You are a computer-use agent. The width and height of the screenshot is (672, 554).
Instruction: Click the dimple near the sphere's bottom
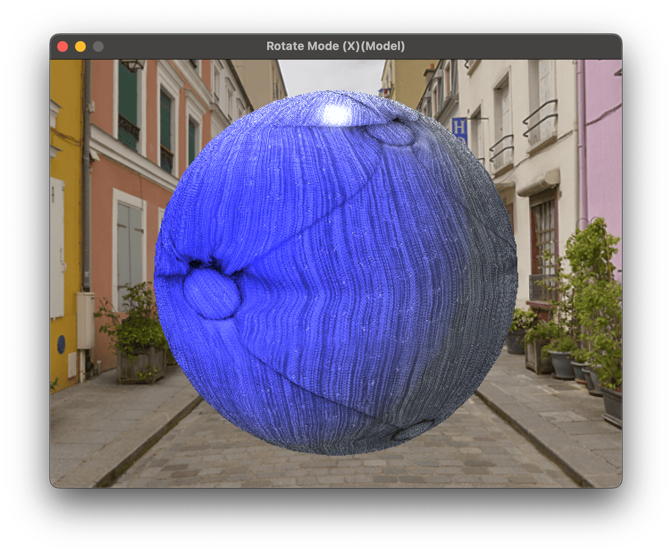coord(414,432)
